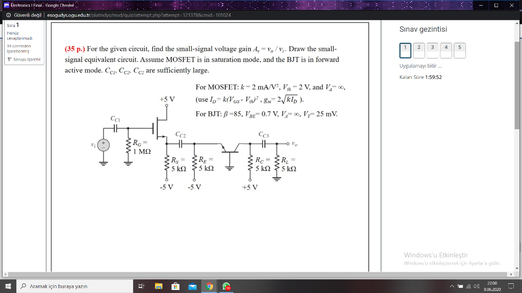The height and width of the screenshot is (293, 522).
Task: Open WhatsApp from taskbar
Action: point(226,286)
